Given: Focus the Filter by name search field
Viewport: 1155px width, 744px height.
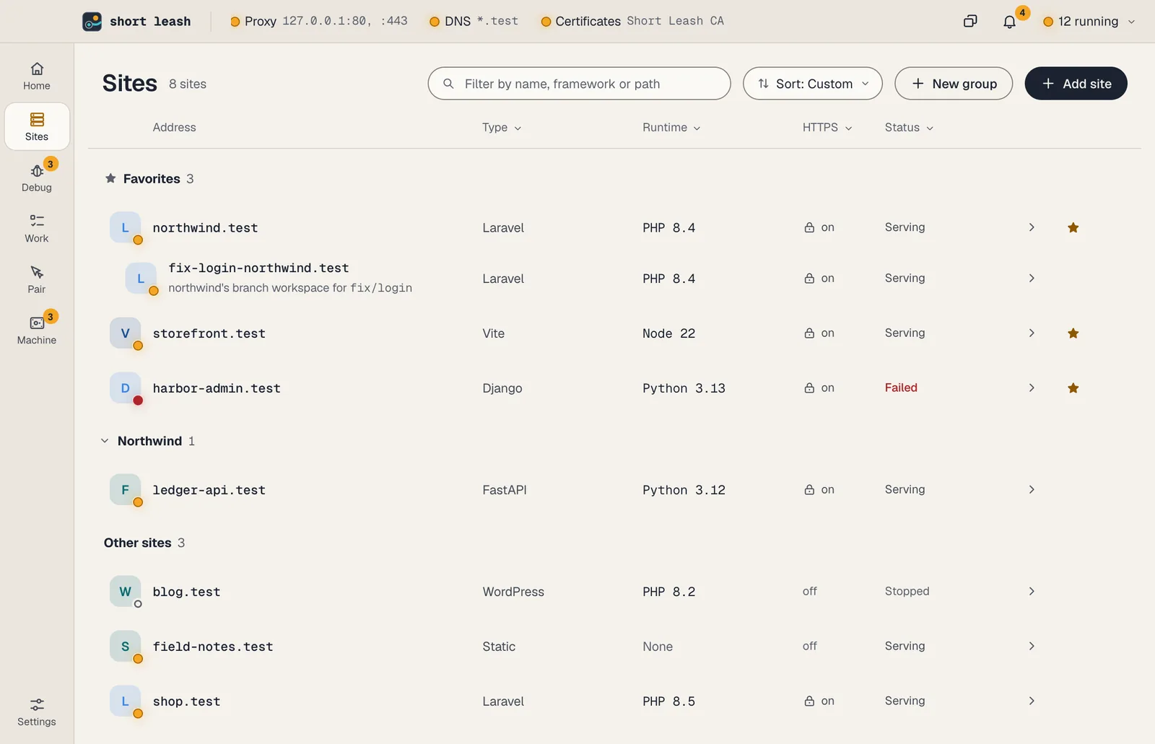Looking at the screenshot, I should click(580, 84).
